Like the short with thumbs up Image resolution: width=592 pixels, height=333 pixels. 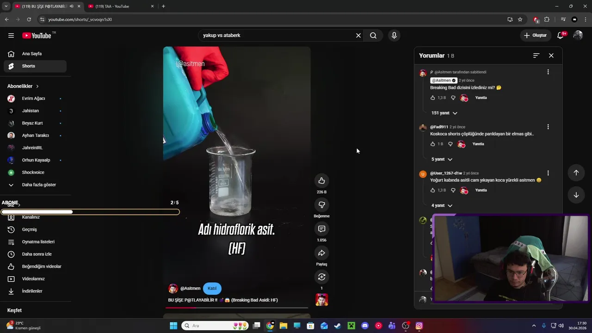pos(321,181)
